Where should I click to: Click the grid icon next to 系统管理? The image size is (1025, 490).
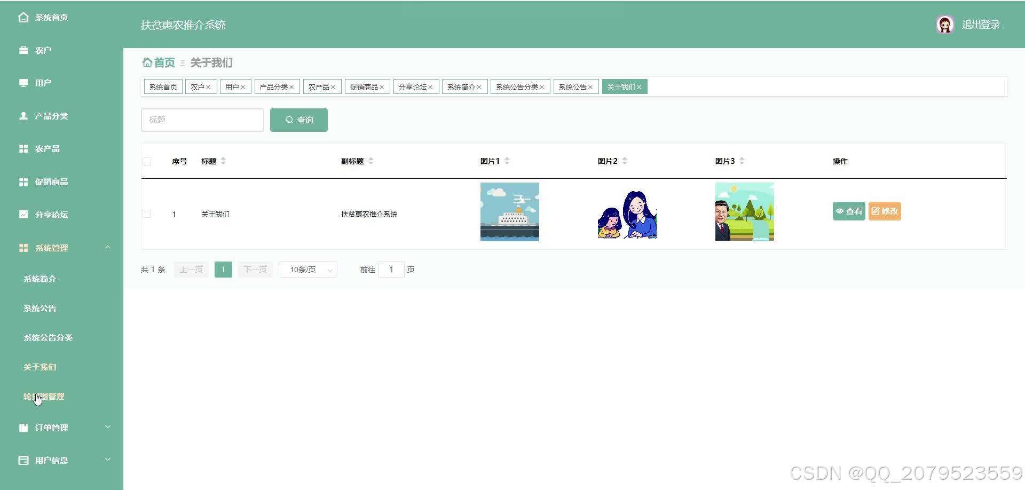point(23,248)
